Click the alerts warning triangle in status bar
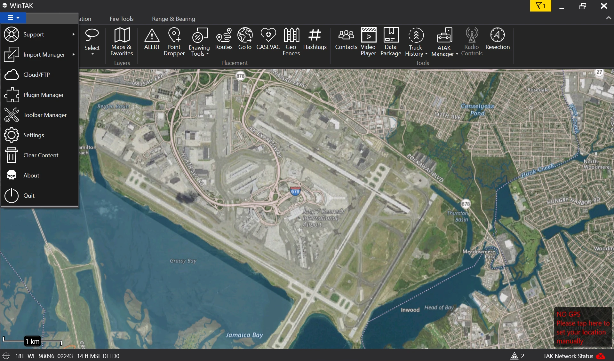614x361 pixels. pyautogui.click(x=514, y=356)
